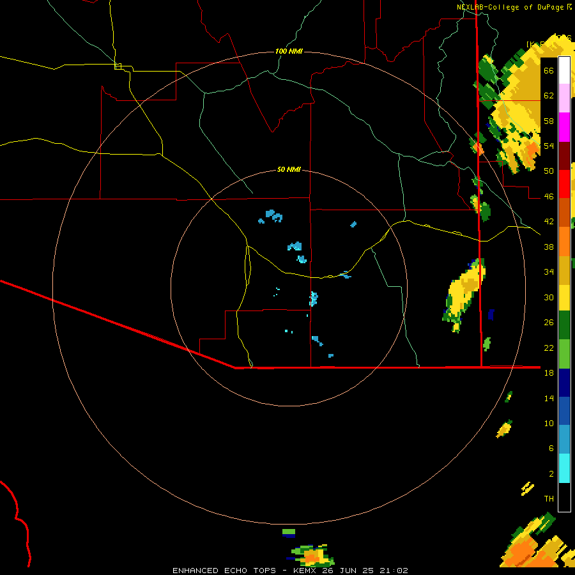Click the 34 value on the legend

(x=549, y=272)
